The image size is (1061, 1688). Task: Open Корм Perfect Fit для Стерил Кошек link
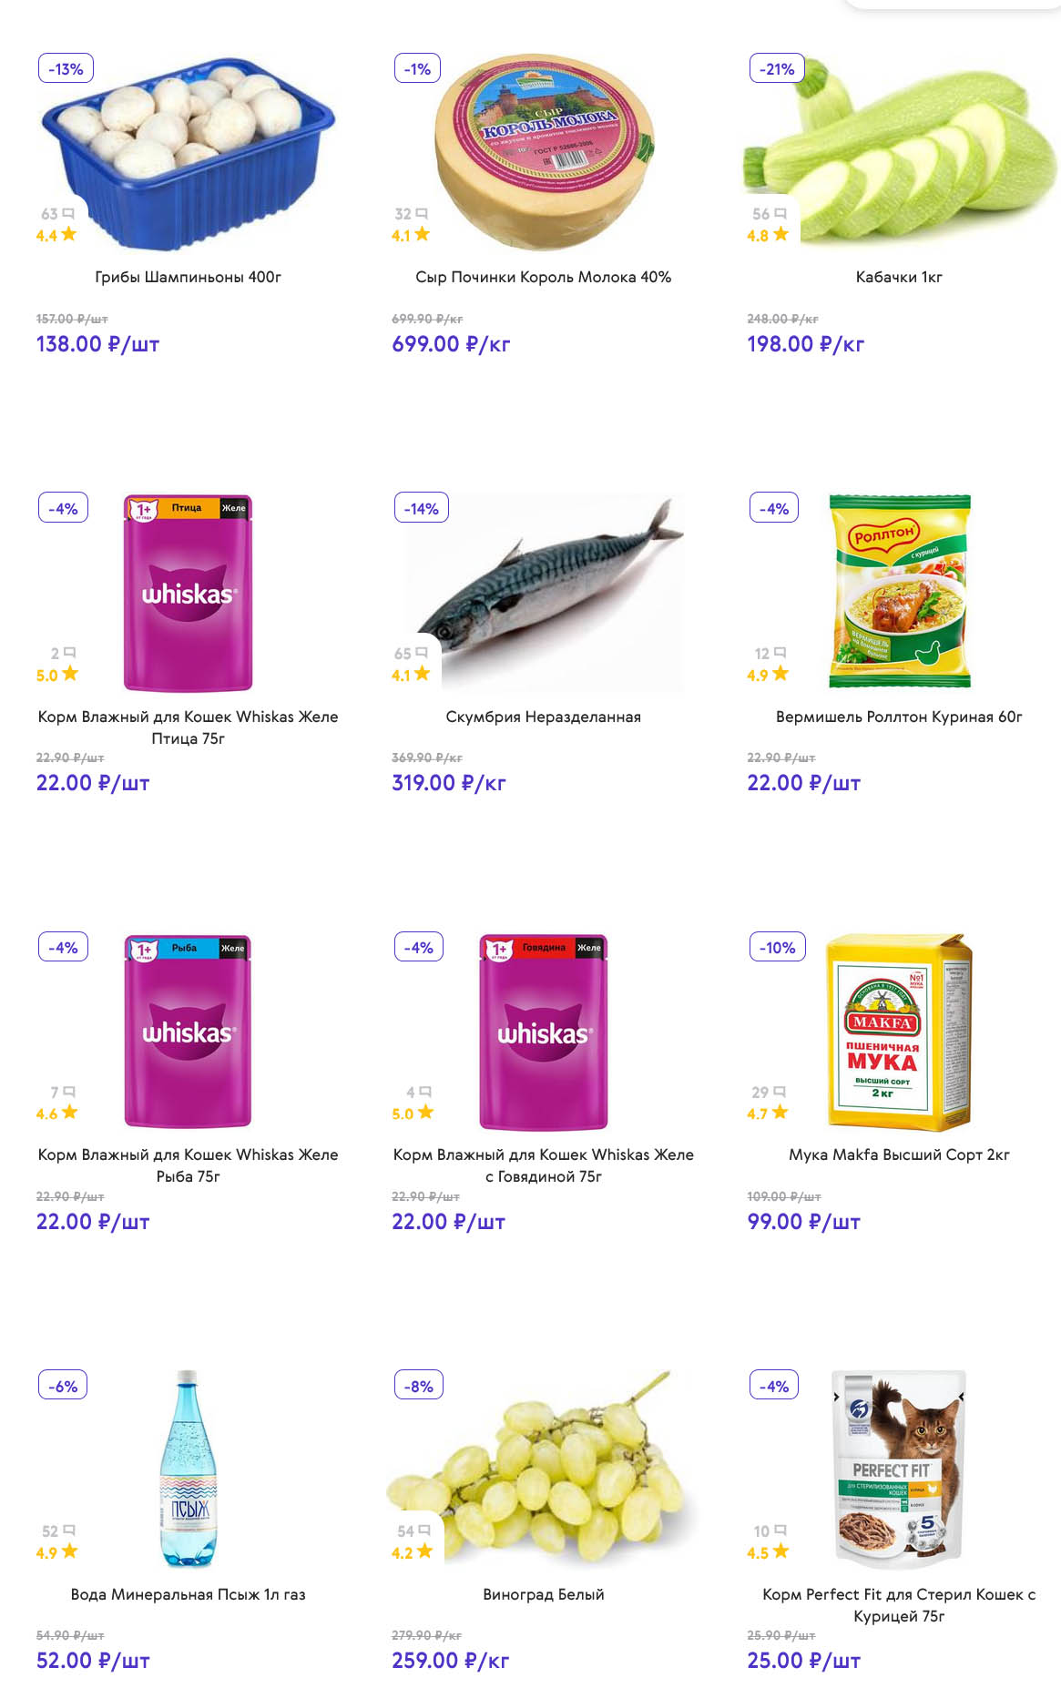click(x=899, y=1605)
